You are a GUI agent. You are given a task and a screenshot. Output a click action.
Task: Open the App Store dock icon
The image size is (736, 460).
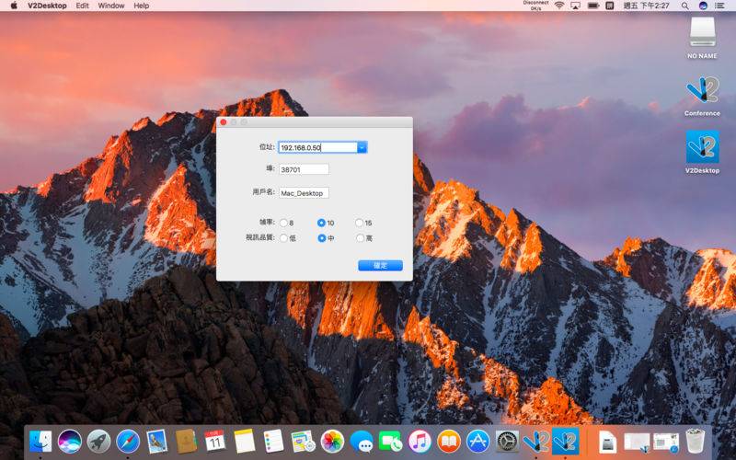477,442
